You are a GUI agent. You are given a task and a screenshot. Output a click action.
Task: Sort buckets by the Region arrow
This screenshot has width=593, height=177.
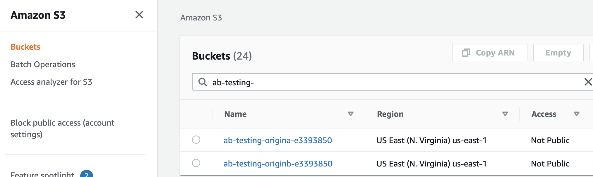(x=505, y=114)
